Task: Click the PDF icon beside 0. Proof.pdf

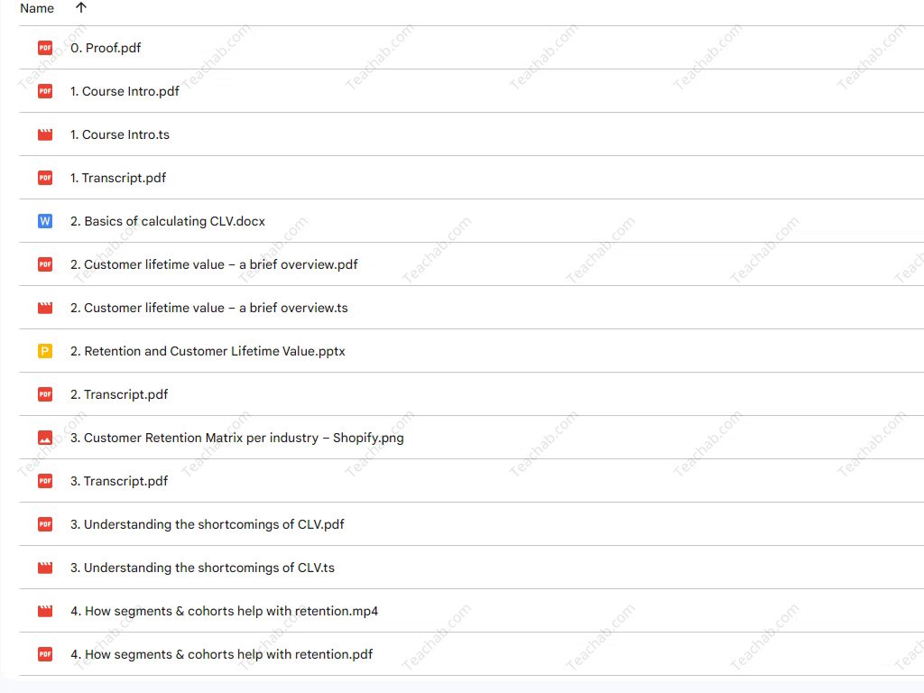Action: 45,48
